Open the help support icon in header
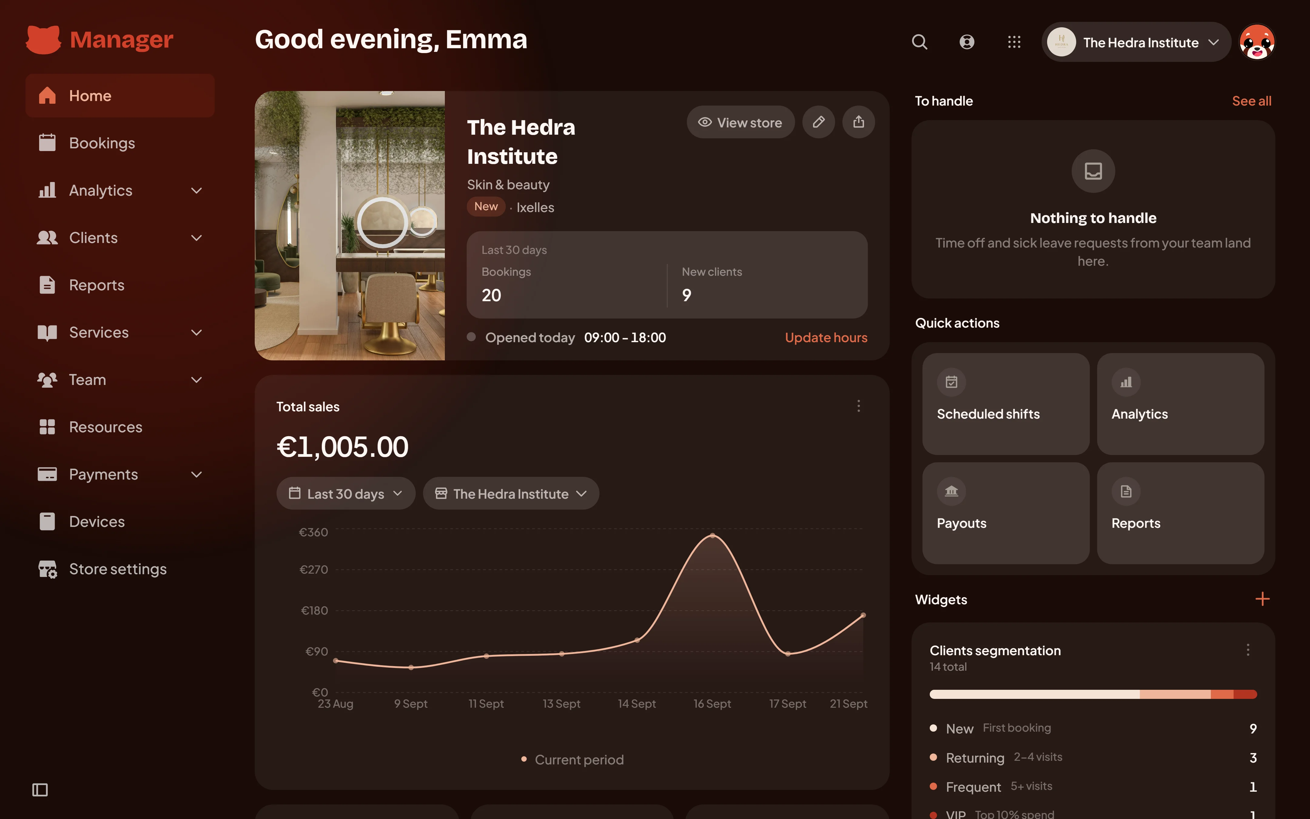Viewport: 1310px width, 819px height. [x=967, y=42]
